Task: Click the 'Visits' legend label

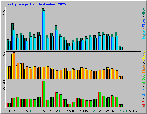Action: tap(144, 56)
